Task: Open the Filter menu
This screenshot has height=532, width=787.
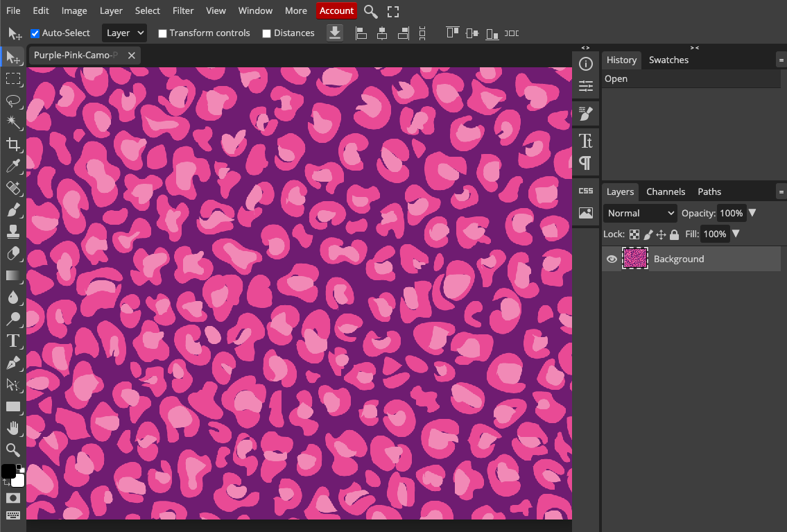Action: coord(183,10)
